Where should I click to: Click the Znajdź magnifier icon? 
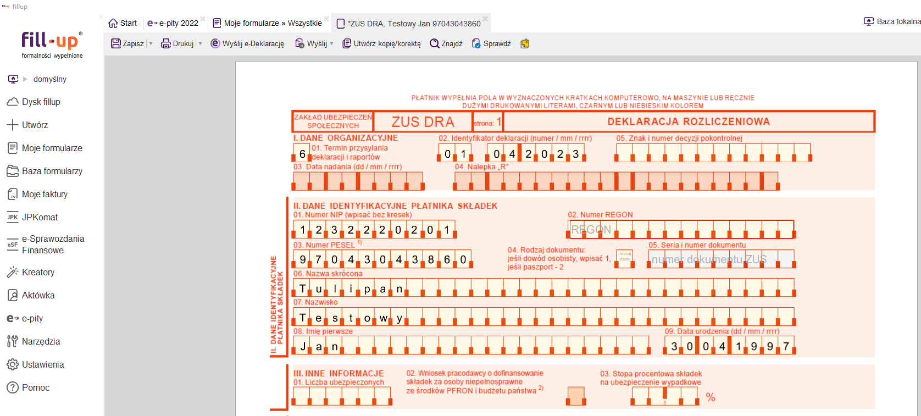click(x=435, y=43)
